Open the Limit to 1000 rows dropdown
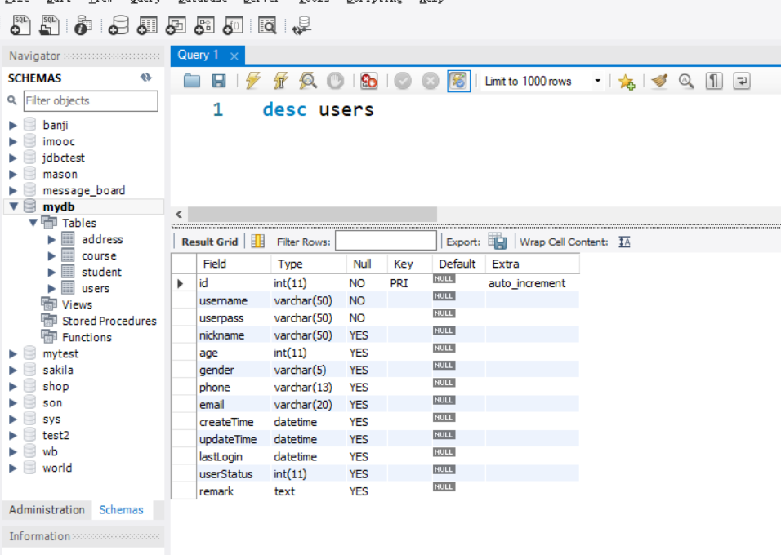The image size is (781, 555). 597,81
